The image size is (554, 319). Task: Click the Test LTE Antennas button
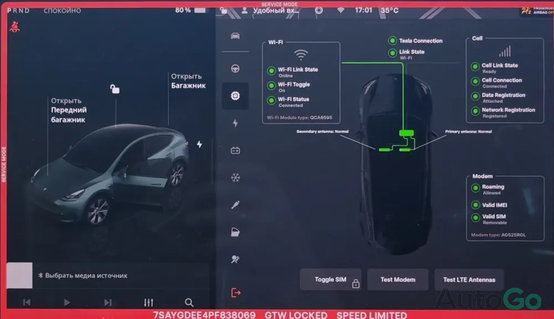tap(469, 280)
